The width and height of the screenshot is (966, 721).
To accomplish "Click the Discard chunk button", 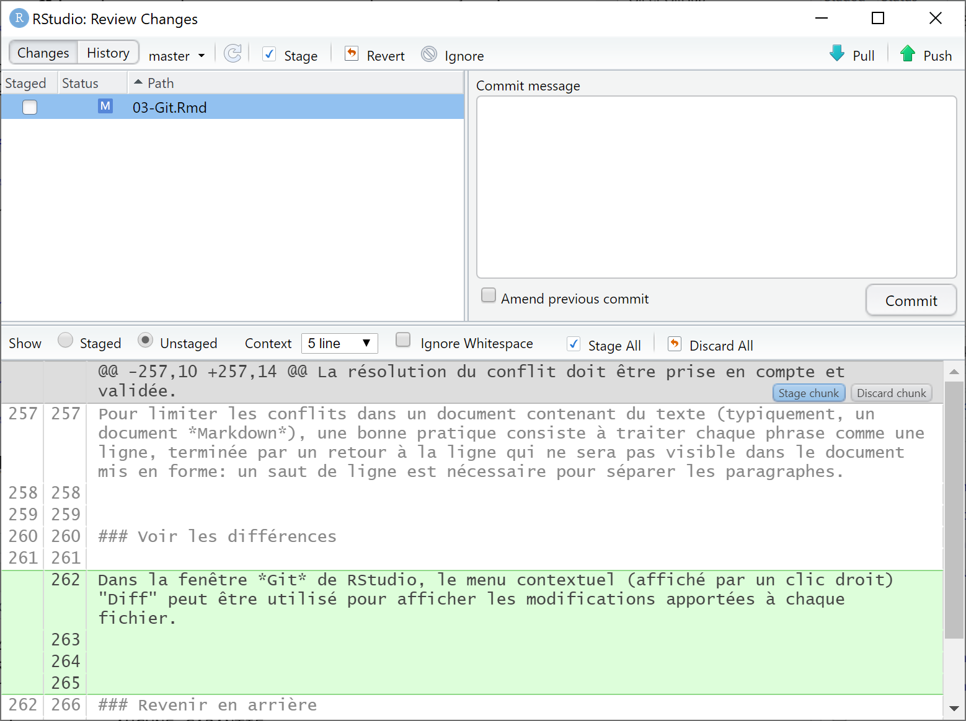I will [x=891, y=393].
